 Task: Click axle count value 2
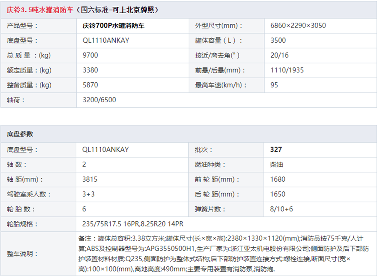(x=84, y=165)
